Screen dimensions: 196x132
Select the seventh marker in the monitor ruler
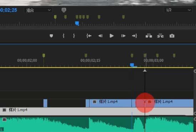(x=99, y=17)
